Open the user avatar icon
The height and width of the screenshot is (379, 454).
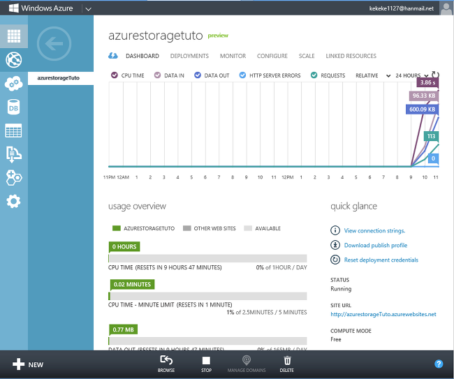tap(446, 8)
